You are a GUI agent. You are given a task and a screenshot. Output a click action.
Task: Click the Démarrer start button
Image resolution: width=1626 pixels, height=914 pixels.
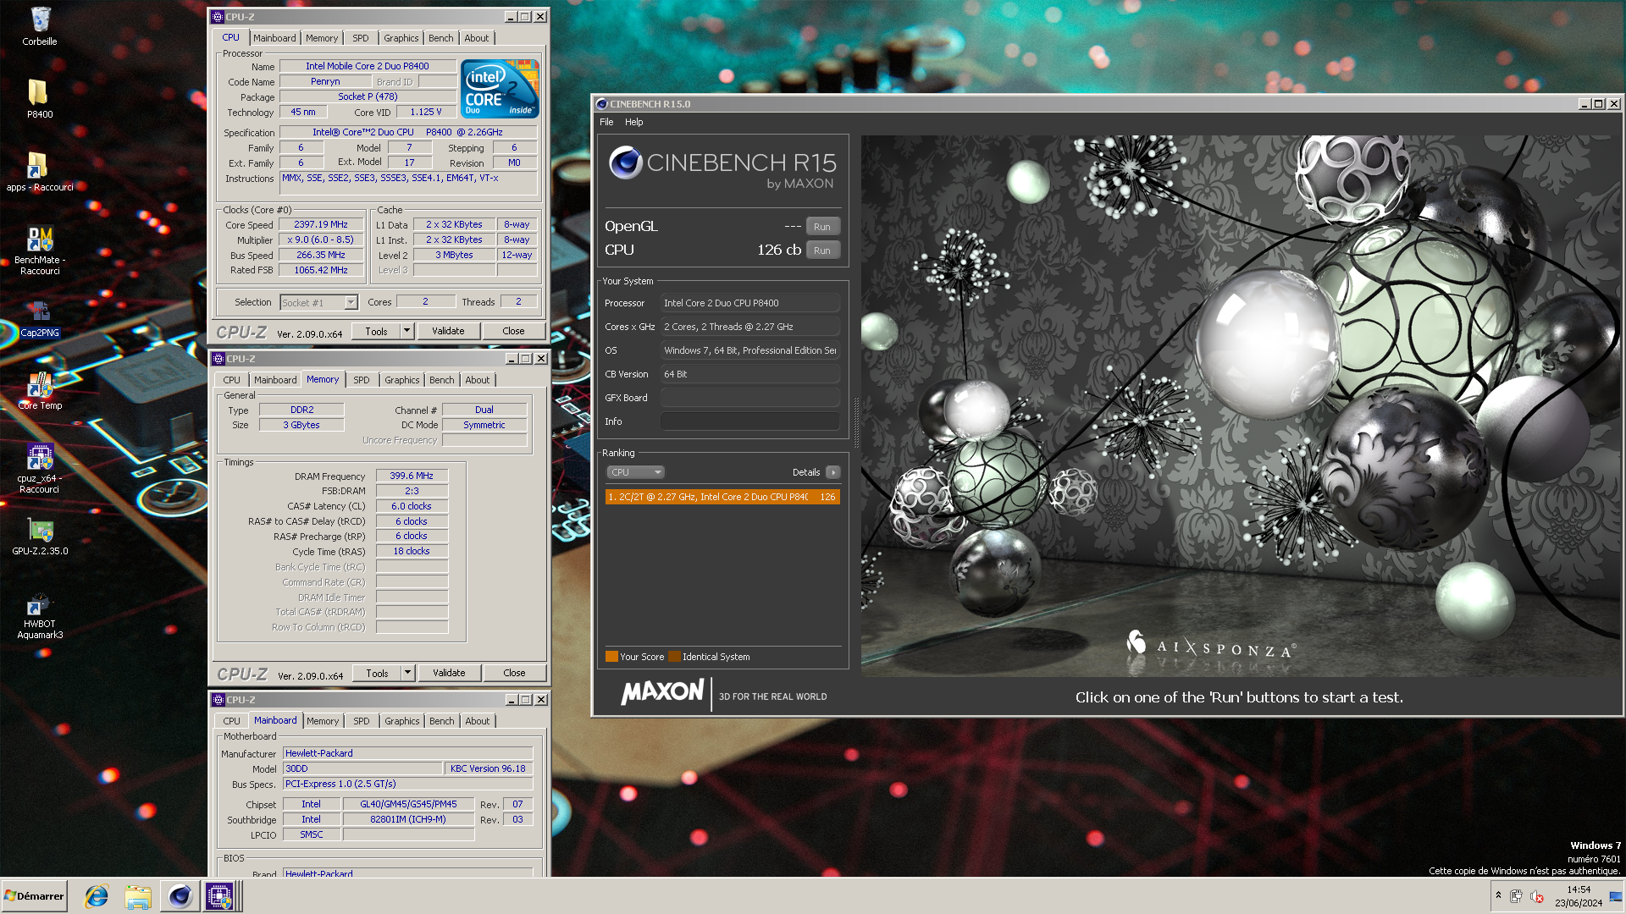(34, 896)
